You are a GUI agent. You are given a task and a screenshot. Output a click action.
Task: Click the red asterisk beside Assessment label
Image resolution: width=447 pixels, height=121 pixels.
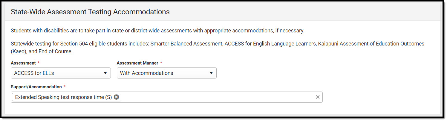click(39, 63)
